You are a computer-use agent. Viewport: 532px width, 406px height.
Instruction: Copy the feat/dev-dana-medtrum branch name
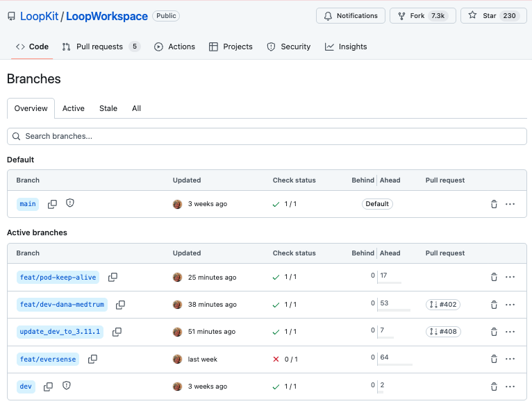pyautogui.click(x=120, y=305)
